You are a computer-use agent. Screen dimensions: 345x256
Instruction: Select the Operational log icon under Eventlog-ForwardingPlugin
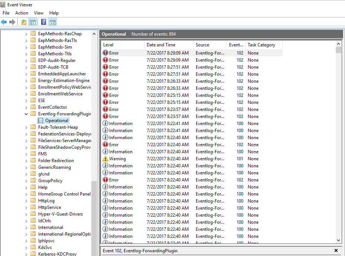[x=40, y=120]
